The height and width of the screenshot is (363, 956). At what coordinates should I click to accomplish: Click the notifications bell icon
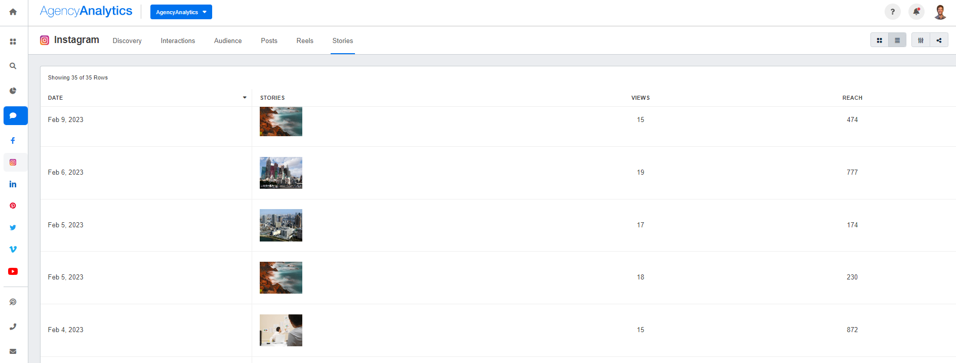pyautogui.click(x=916, y=12)
